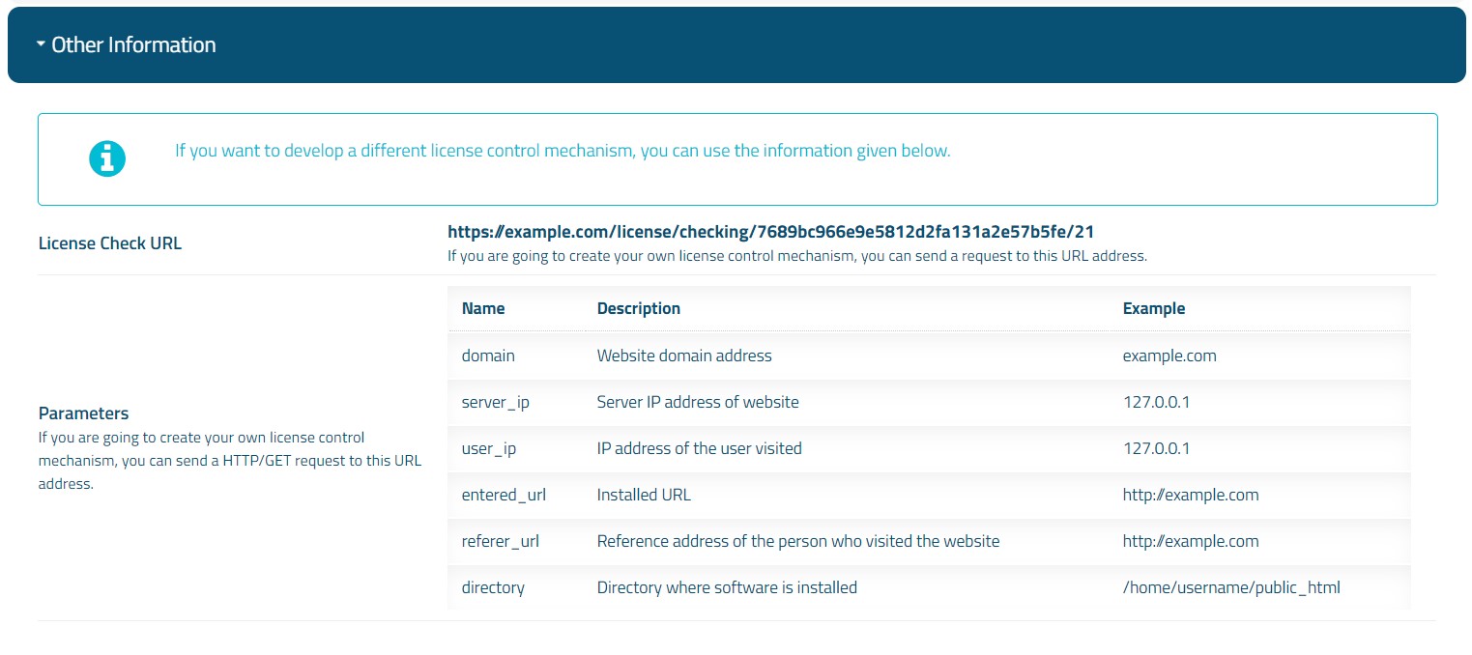Click 'Website domain address' description

684,356
